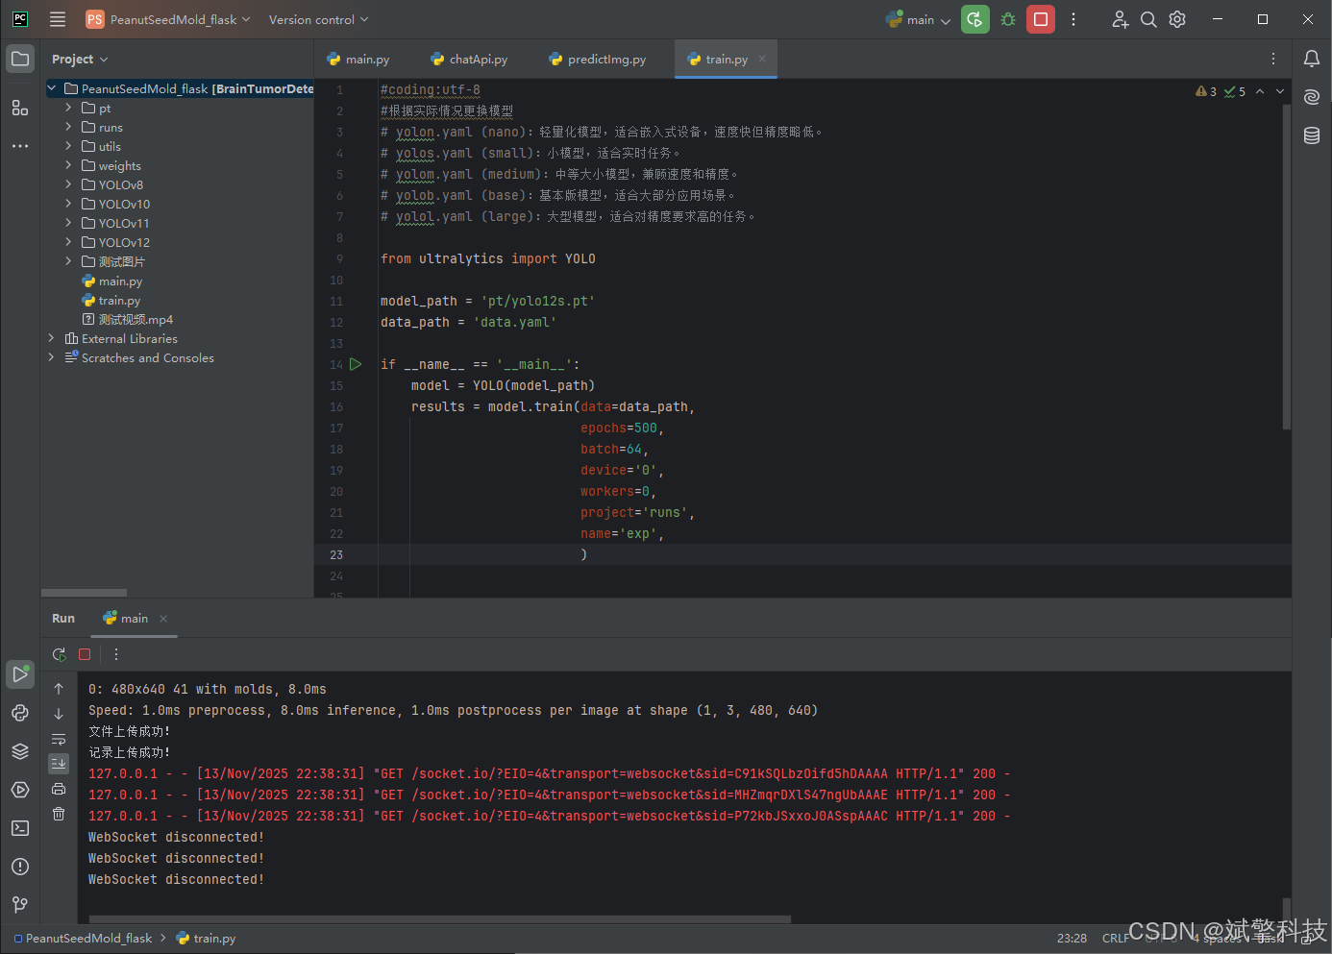Click the rerun 'main' green button

[x=975, y=19]
